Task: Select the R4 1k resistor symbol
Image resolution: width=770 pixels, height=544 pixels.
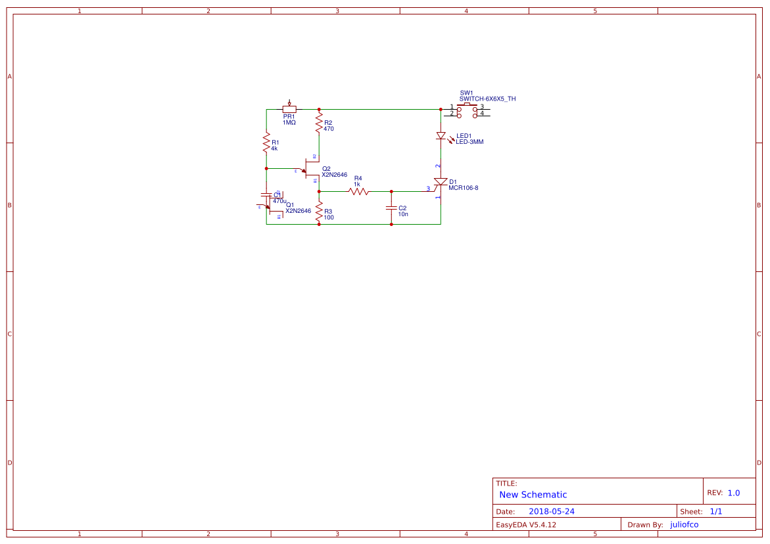Action: click(358, 191)
